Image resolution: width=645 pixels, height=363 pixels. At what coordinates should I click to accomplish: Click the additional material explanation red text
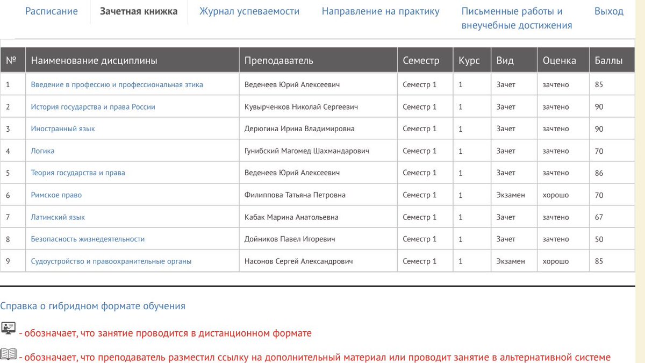315,357
